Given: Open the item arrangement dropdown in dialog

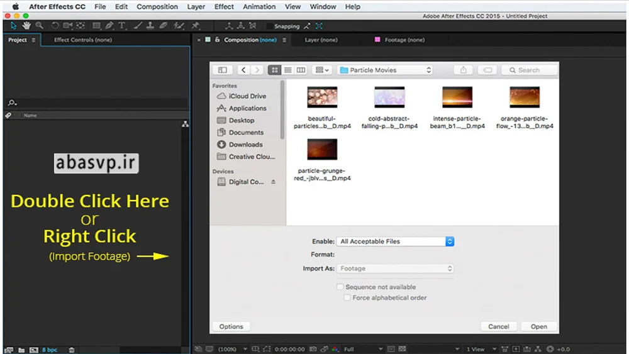Looking at the screenshot, I should pos(322,70).
